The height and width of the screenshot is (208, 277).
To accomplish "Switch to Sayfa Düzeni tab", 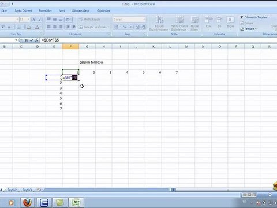I will [x=23, y=10].
